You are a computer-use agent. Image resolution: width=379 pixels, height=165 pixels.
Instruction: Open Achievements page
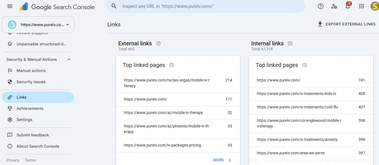click(x=38, y=109)
